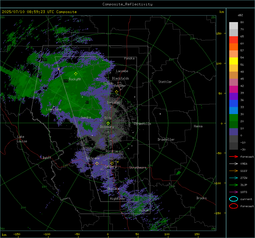Select the light blue 30–33 dBZ swatch
Viewport: 255px width, 238px height.
(x=233, y=111)
